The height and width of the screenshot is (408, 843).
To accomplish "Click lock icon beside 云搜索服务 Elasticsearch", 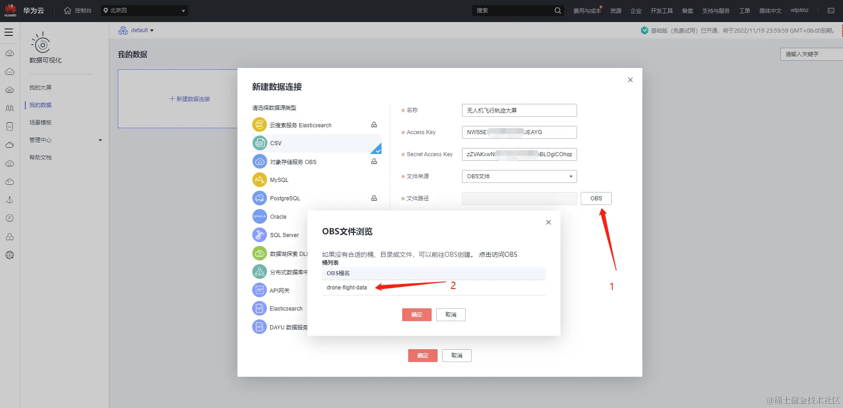I will [374, 125].
